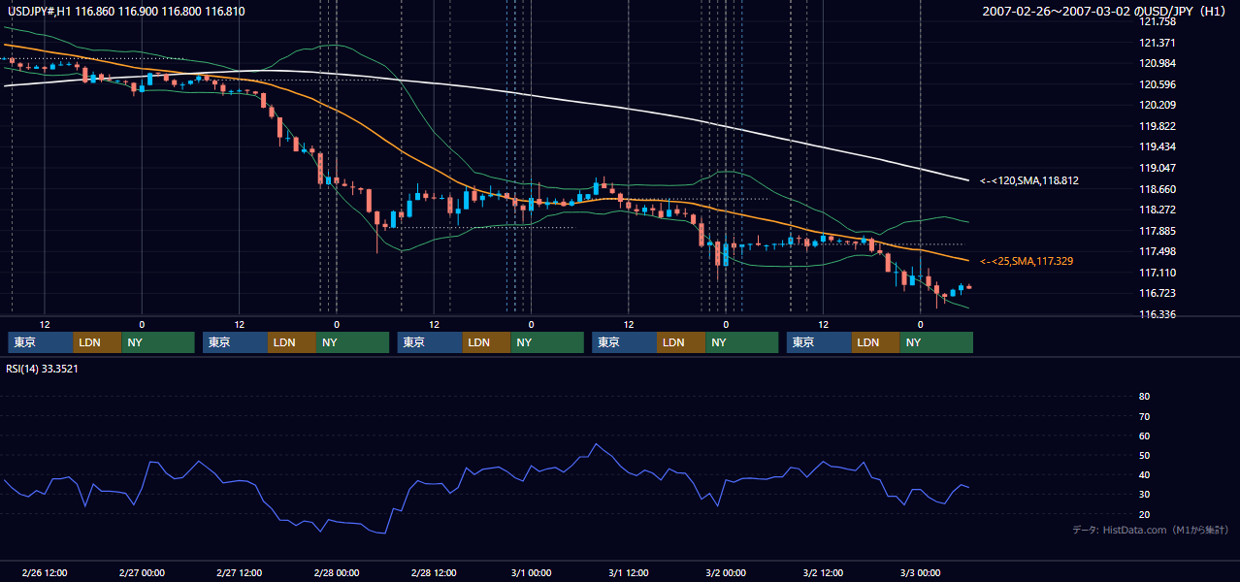Select the LDN session block for 3/2
This screenshot has height=582, width=1240.
pos(876,342)
